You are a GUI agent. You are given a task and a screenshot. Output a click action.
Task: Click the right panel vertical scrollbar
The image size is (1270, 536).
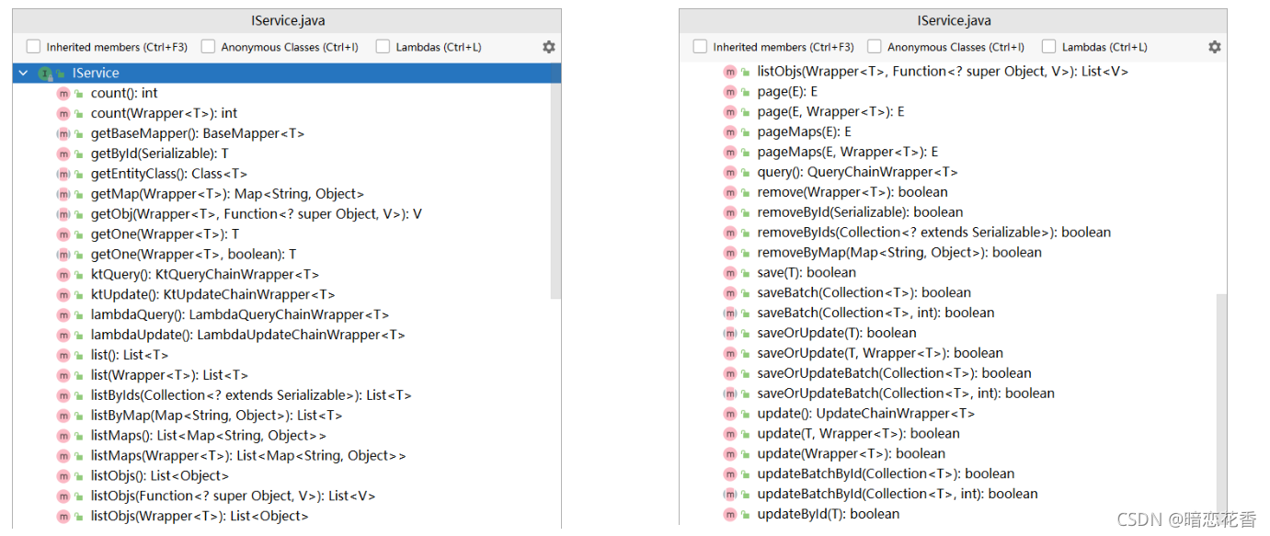pyautogui.click(x=1220, y=409)
